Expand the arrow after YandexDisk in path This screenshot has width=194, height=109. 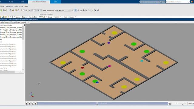coord(38,17)
